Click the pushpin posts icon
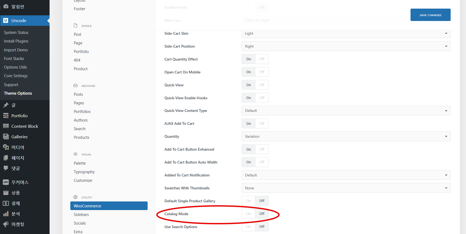Viewport: 466px width, 234px height. coord(6,105)
